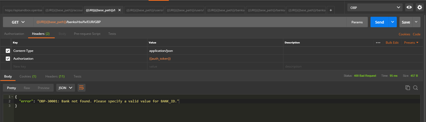Open the Code link

(417, 34)
